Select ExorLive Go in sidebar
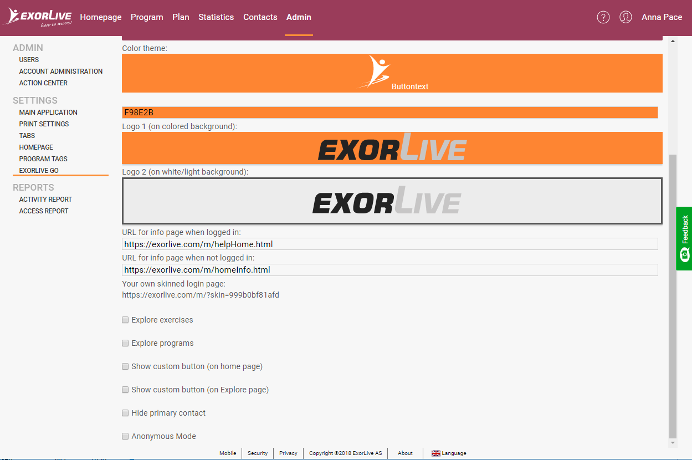This screenshot has width=692, height=460. [x=39, y=171]
